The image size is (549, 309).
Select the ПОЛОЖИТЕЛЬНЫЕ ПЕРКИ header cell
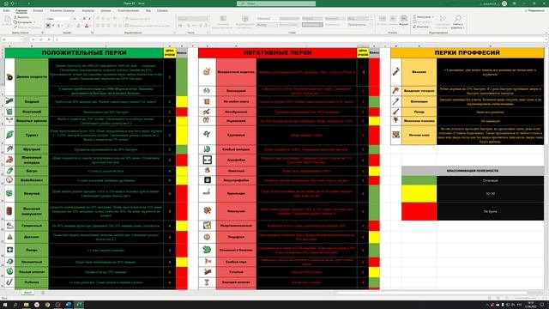[x=84, y=52]
